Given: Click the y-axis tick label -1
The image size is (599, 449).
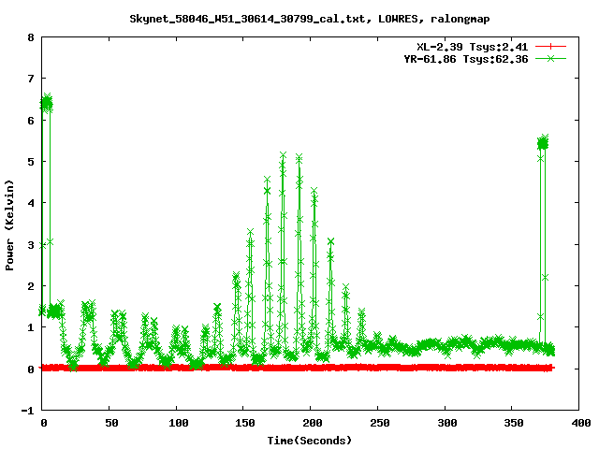Looking at the screenshot, I should tap(27, 411).
